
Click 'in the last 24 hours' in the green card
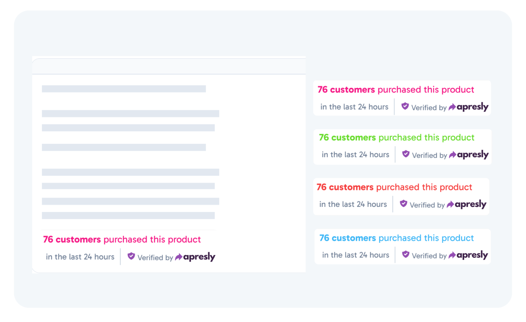point(355,155)
